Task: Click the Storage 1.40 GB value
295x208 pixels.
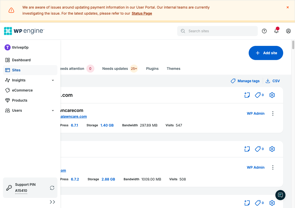Action: [x=107, y=125]
